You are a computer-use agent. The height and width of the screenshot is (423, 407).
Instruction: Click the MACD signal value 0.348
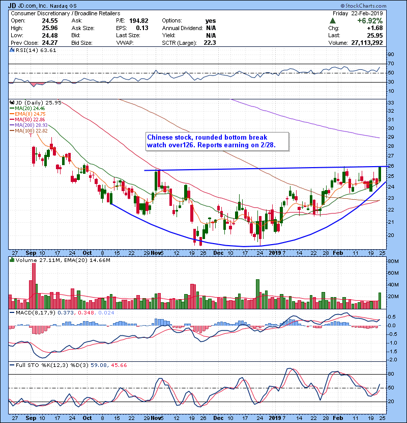pos(86,313)
